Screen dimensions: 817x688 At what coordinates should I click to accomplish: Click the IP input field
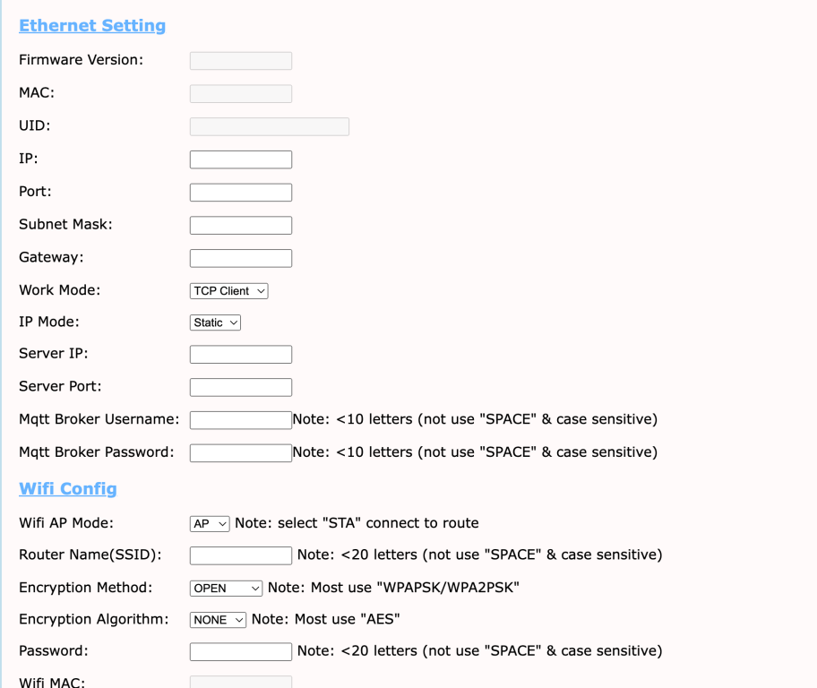point(240,159)
